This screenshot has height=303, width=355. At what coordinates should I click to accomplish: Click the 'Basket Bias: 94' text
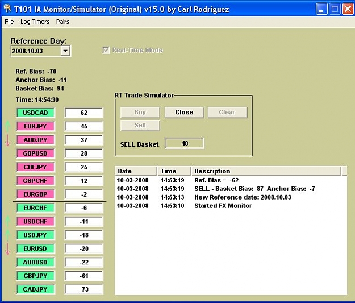(x=40, y=88)
